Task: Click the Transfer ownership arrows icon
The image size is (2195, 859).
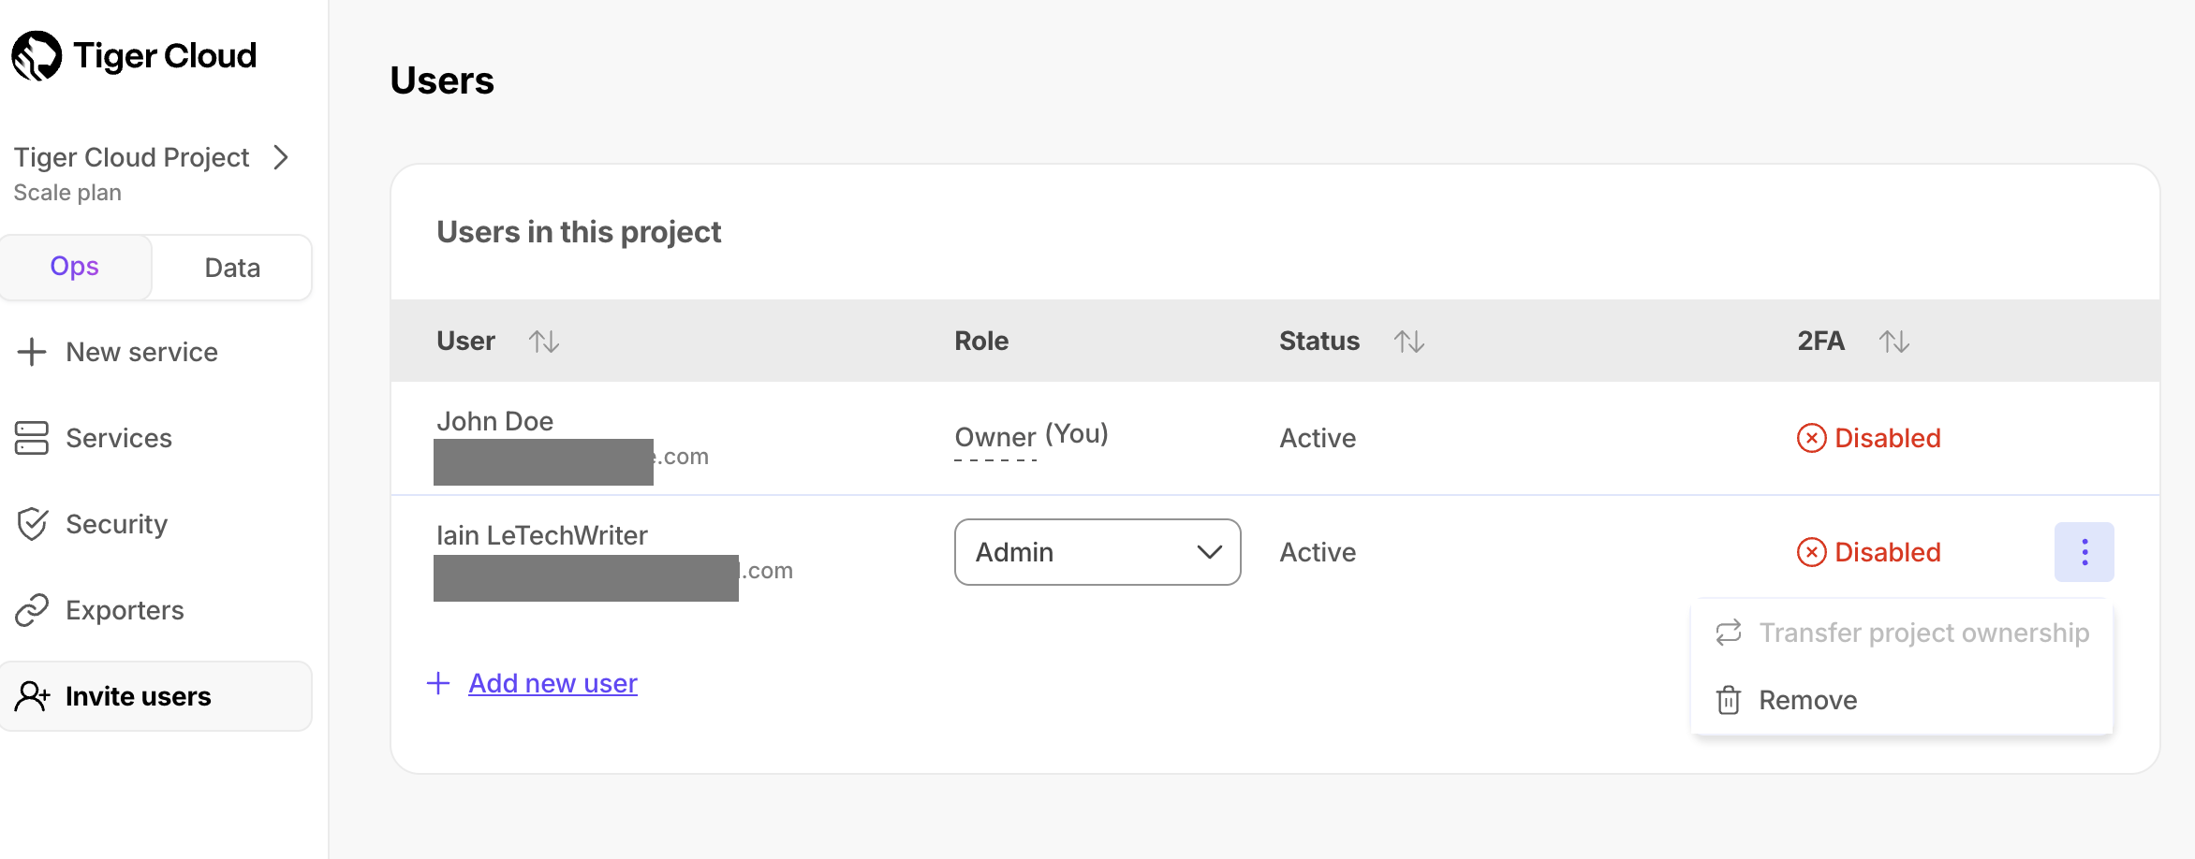Action: click(1729, 633)
